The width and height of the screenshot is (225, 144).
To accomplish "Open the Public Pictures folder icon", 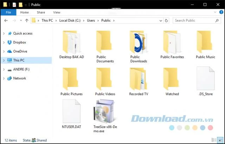I will click(x=70, y=79).
